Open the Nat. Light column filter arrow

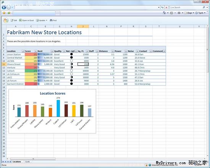pos(76,51)
